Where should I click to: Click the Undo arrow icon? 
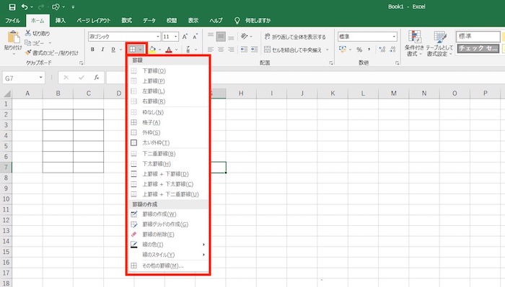tap(25, 6)
